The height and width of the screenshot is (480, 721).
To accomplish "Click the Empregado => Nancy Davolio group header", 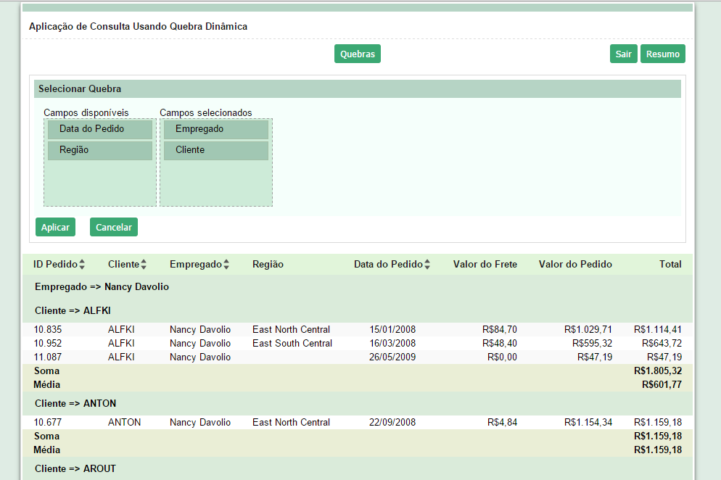I will click(x=102, y=287).
